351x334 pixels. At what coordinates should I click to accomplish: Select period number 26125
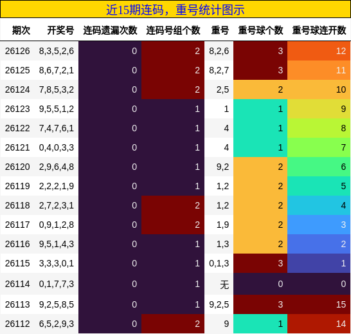[x=17, y=70]
